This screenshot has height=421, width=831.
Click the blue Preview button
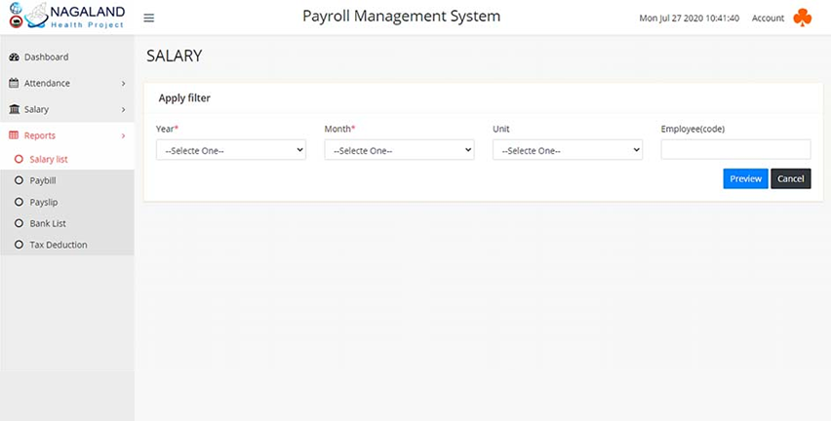pyautogui.click(x=745, y=178)
